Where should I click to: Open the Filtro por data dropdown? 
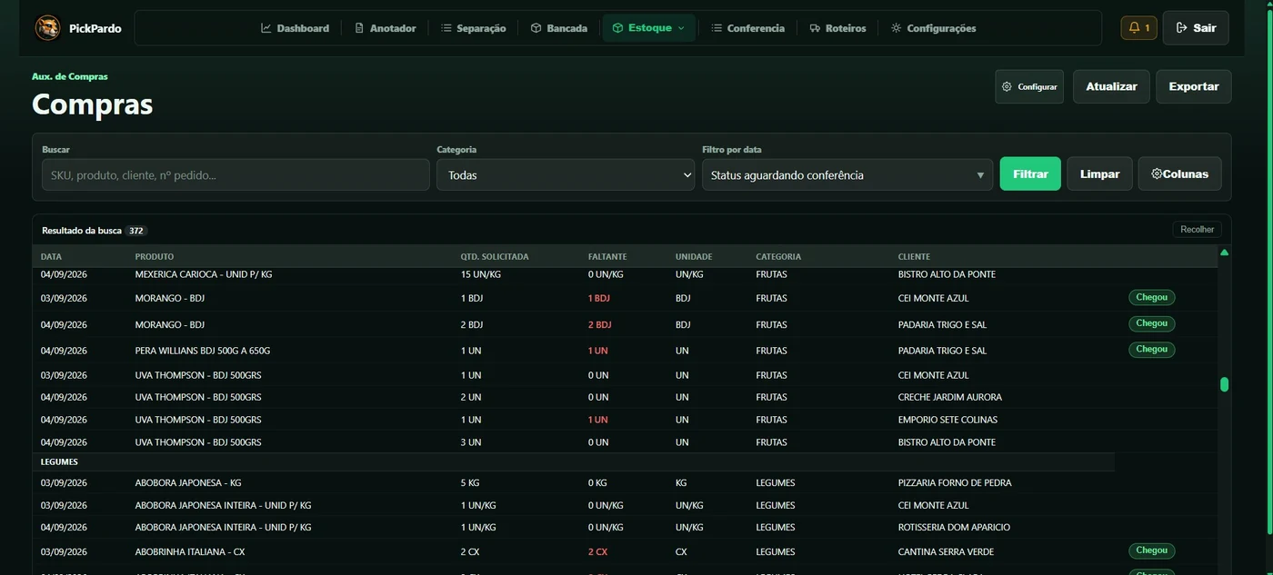point(847,175)
